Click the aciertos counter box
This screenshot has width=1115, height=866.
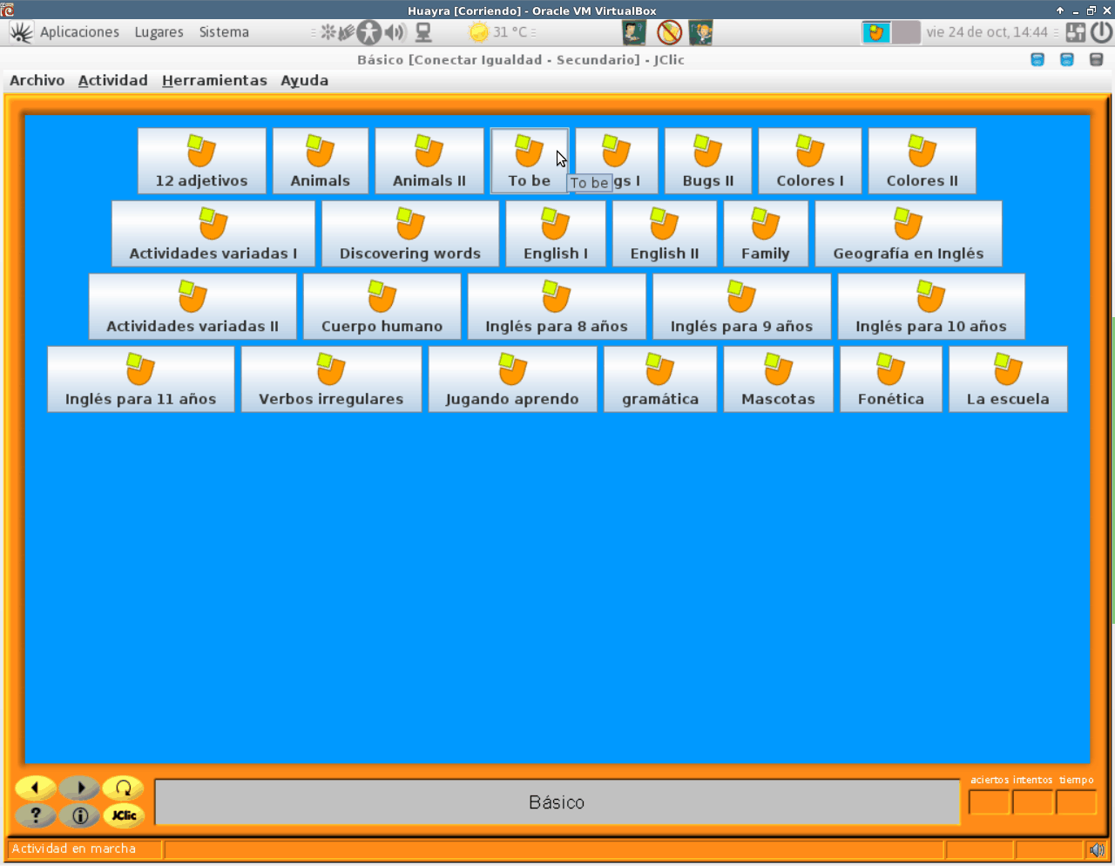pyautogui.click(x=990, y=802)
